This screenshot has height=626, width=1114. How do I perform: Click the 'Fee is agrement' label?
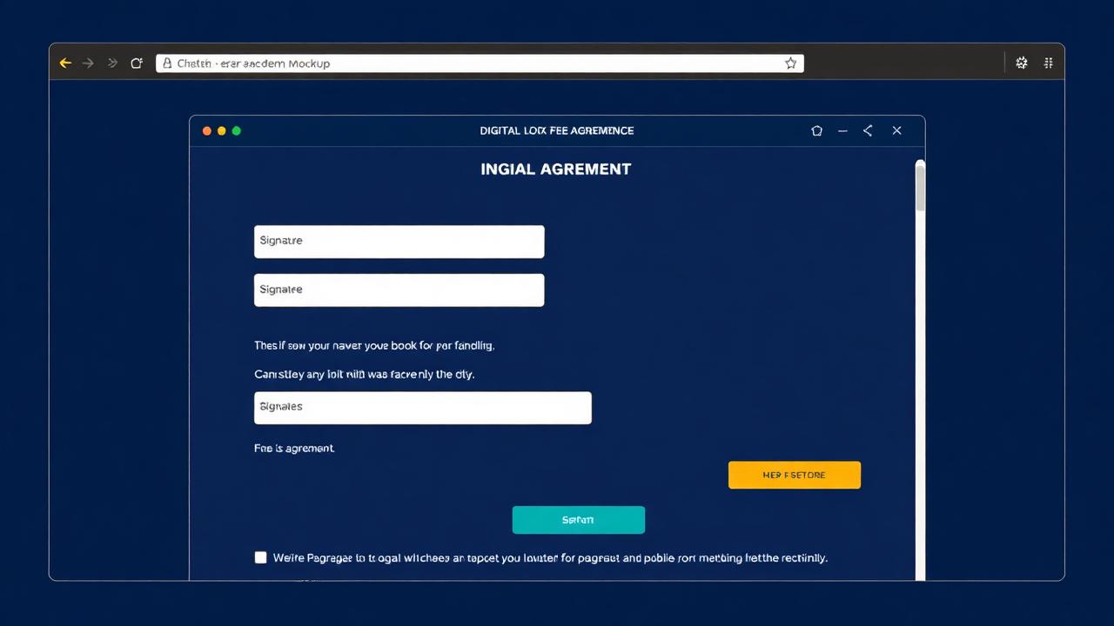pyautogui.click(x=294, y=449)
